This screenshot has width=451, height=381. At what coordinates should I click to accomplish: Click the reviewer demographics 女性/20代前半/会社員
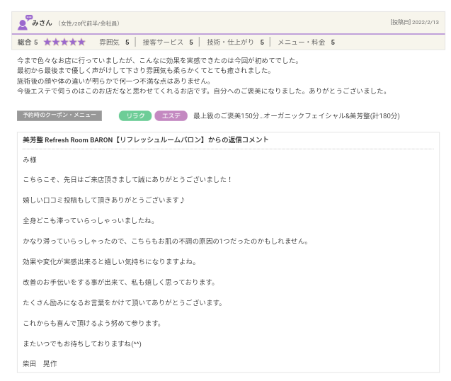[89, 23]
